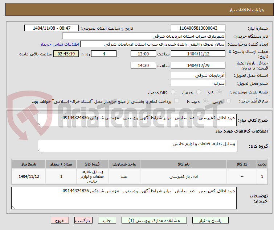Select the 'کالا/خدمت' radio button
Viewport: 274px width, 230px height.
(x=173, y=92)
